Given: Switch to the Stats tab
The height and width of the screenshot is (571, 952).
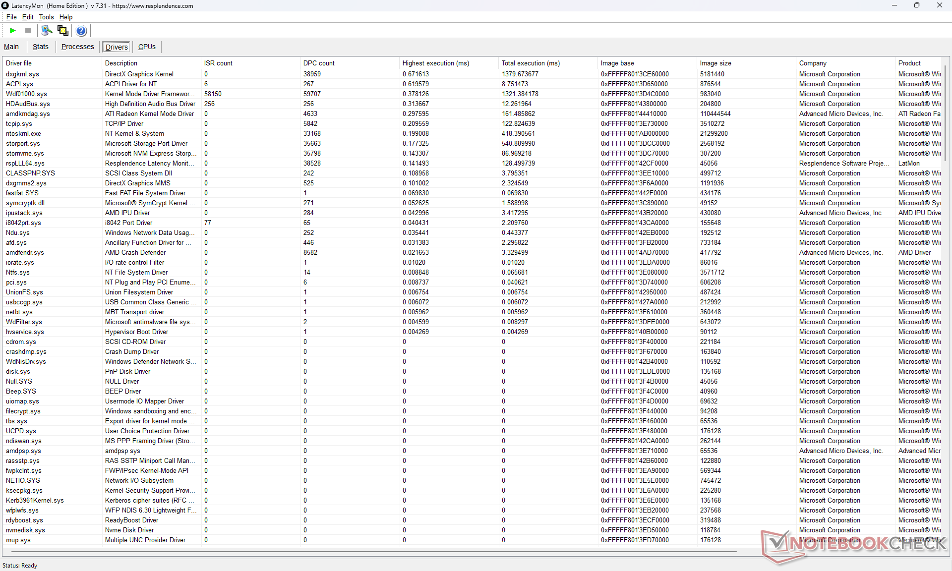Looking at the screenshot, I should tap(41, 47).
